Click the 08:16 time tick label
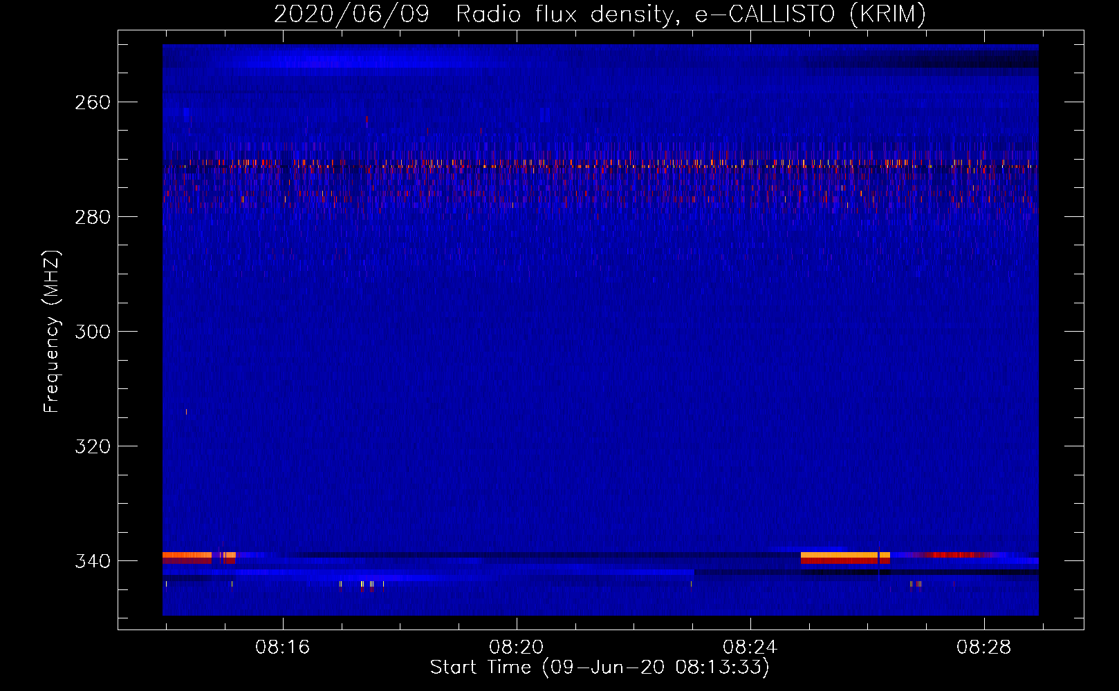This screenshot has width=1119, height=691. [283, 647]
